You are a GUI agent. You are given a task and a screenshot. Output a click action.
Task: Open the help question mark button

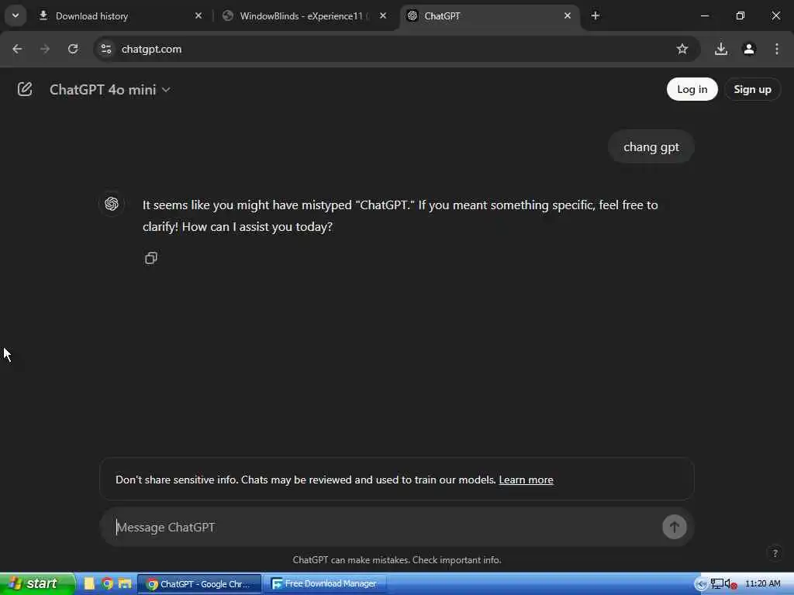point(775,553)
